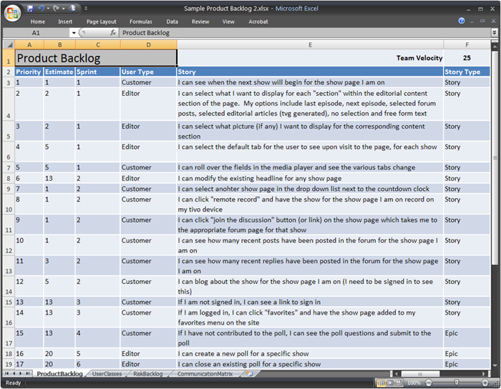
Task: Click the Redo arrow icon
Action: pyautogui.click(x=57, y=9)
